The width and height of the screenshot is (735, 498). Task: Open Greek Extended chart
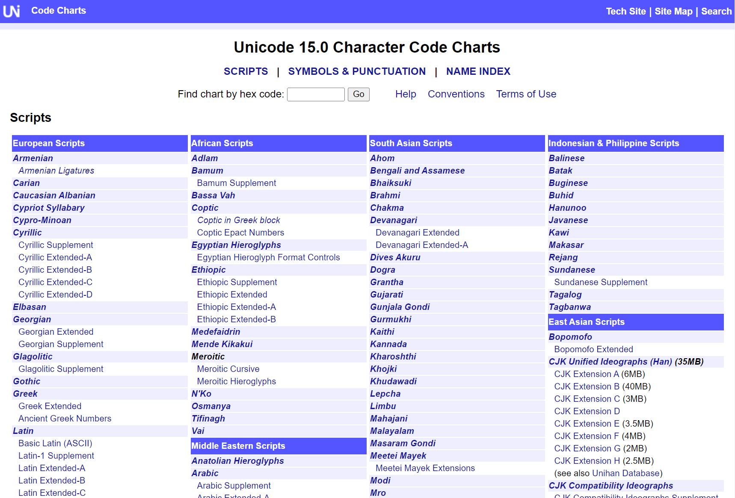coord(50,406)
